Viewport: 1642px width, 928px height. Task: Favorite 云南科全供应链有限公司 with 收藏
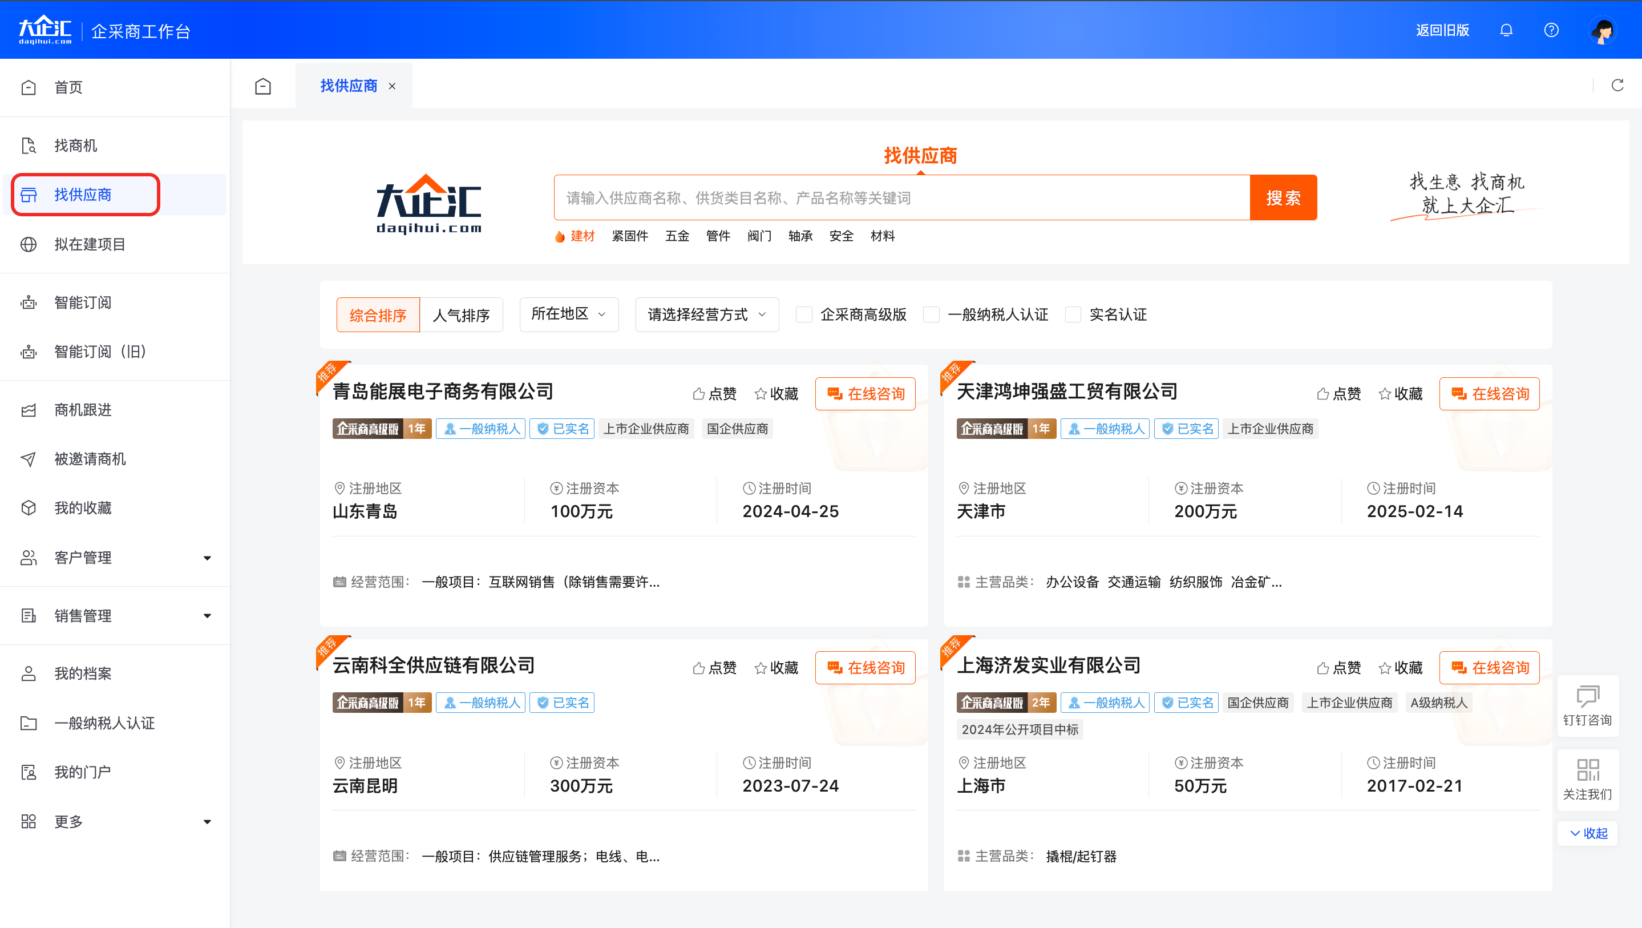click(776, 668)
